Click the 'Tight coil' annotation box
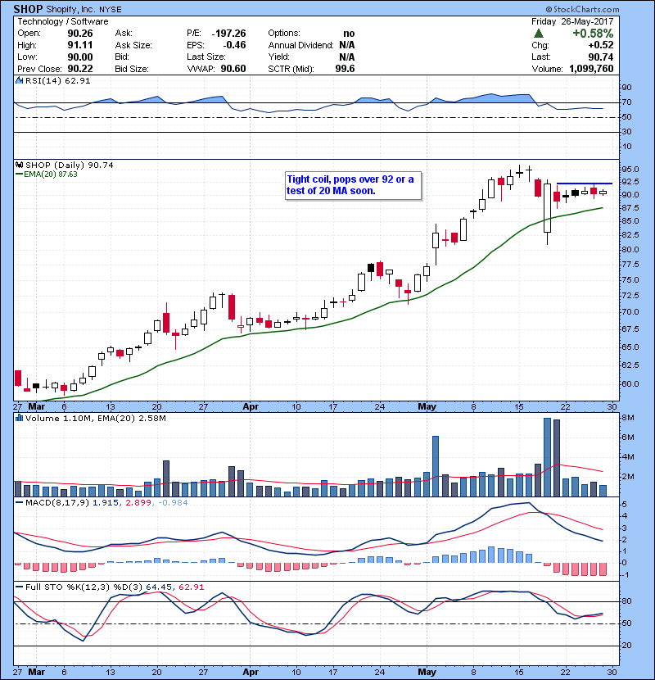 (x=354, y=186)
